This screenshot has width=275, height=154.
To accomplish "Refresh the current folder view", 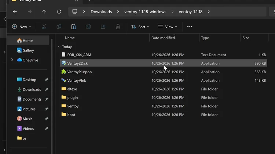I will point(59,12).
